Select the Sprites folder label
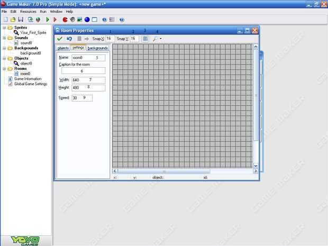Image resolution: width=328 pixels, height=246 pixels. pyautogui.click(x=21, y=28)
